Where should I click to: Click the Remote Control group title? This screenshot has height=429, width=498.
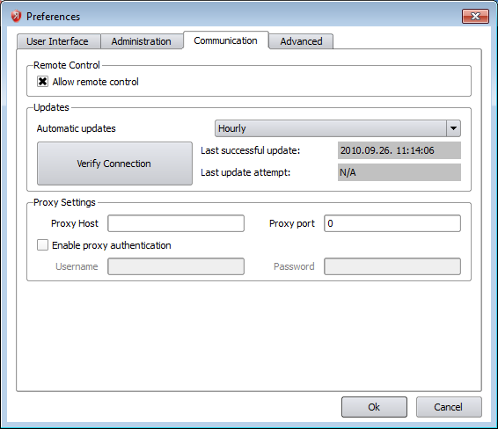pos(67,65)
